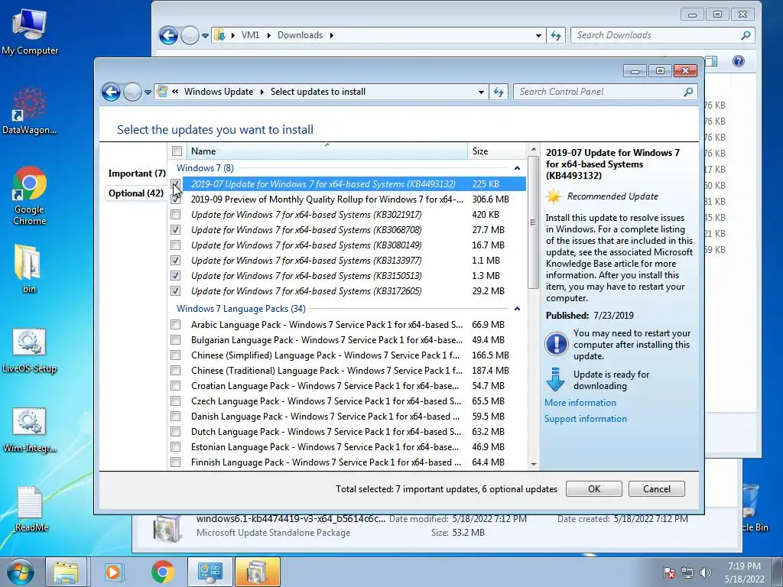Go back in Windows Update window
This screenshot has width=783, height=587.
click(111, 92)
